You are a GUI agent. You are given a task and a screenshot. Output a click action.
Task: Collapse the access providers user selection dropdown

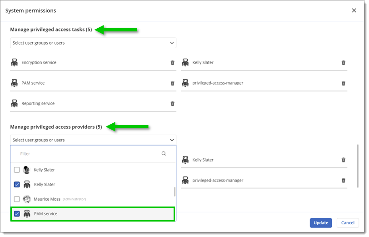coord(93,140)
